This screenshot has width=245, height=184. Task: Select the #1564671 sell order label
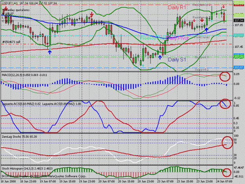(11, 42)
